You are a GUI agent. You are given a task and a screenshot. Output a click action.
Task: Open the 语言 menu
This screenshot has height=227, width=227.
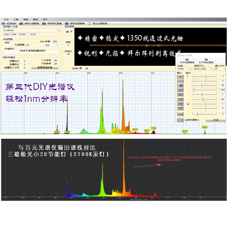click(x=26, y=19)
